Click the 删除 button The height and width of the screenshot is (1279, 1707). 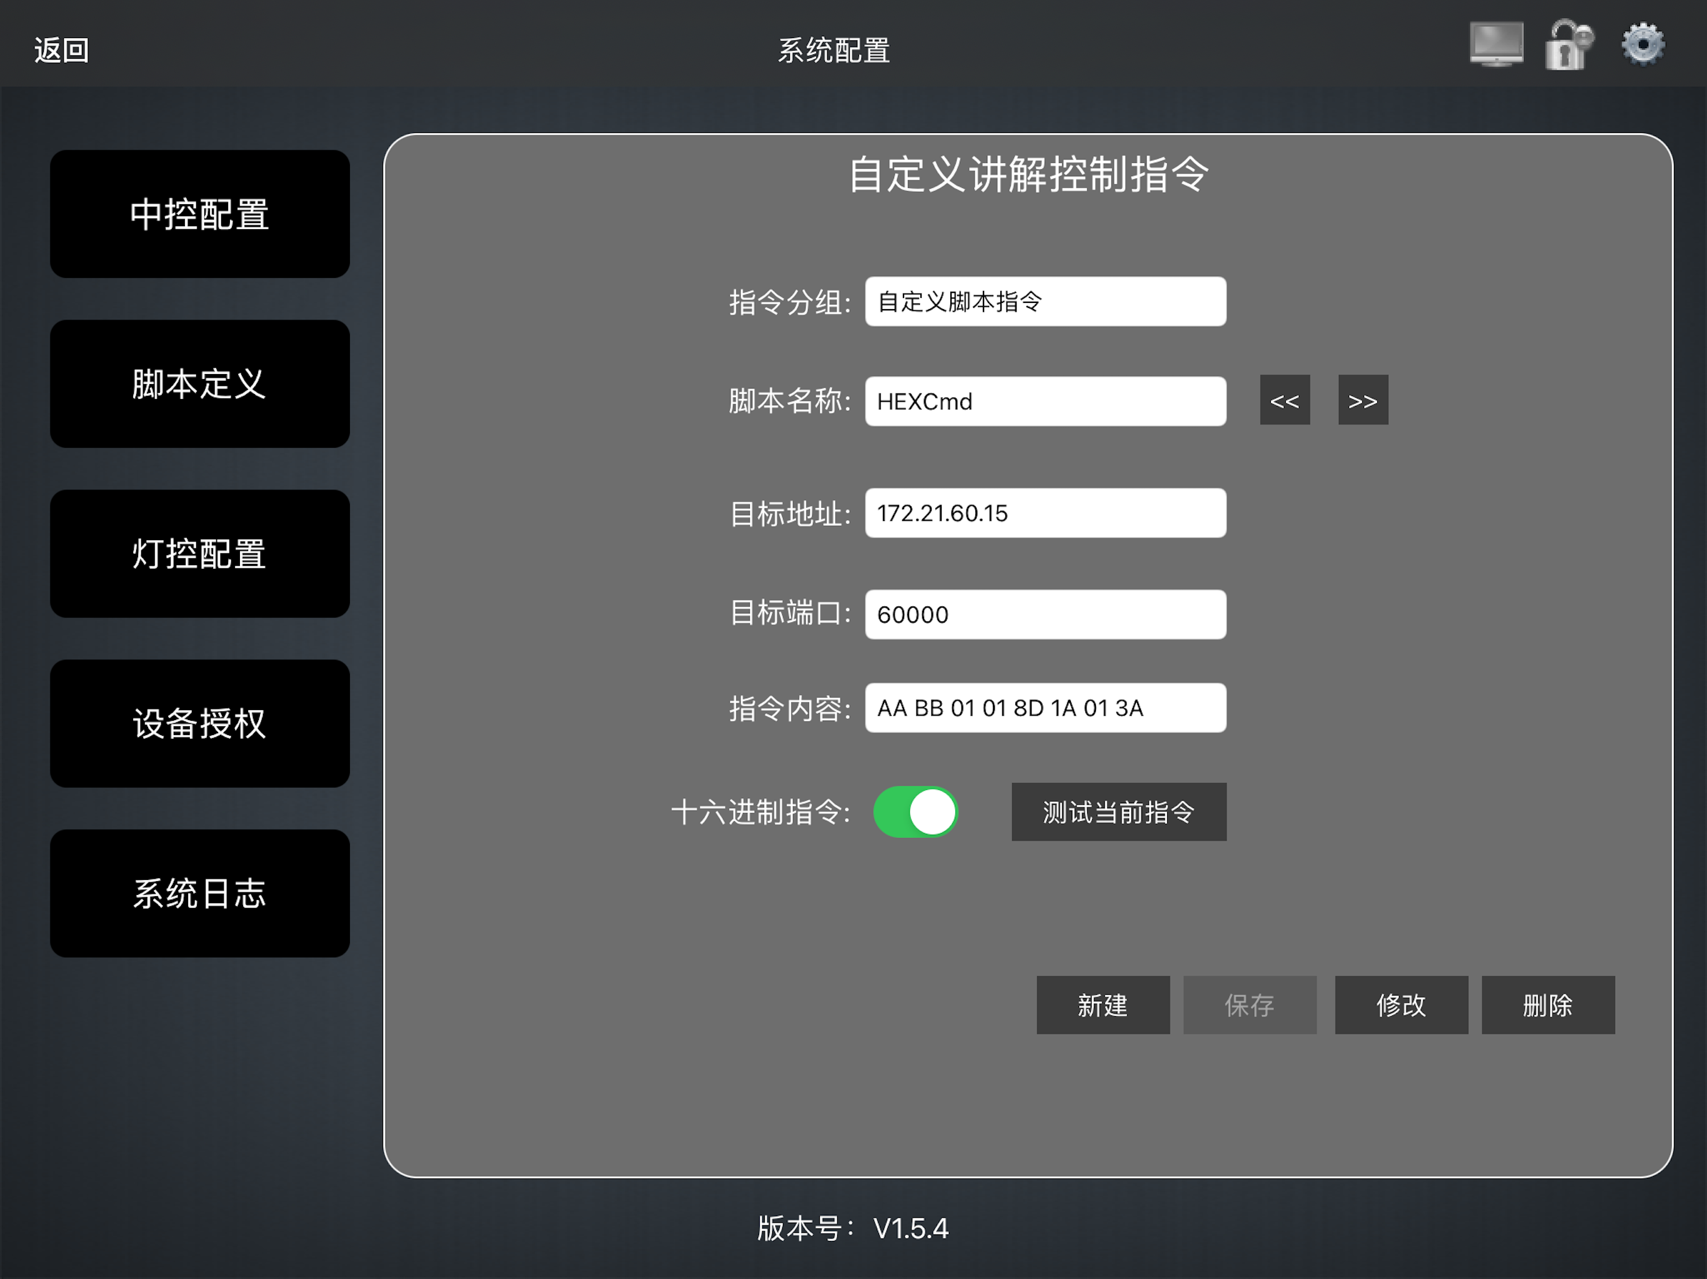1548,1004
